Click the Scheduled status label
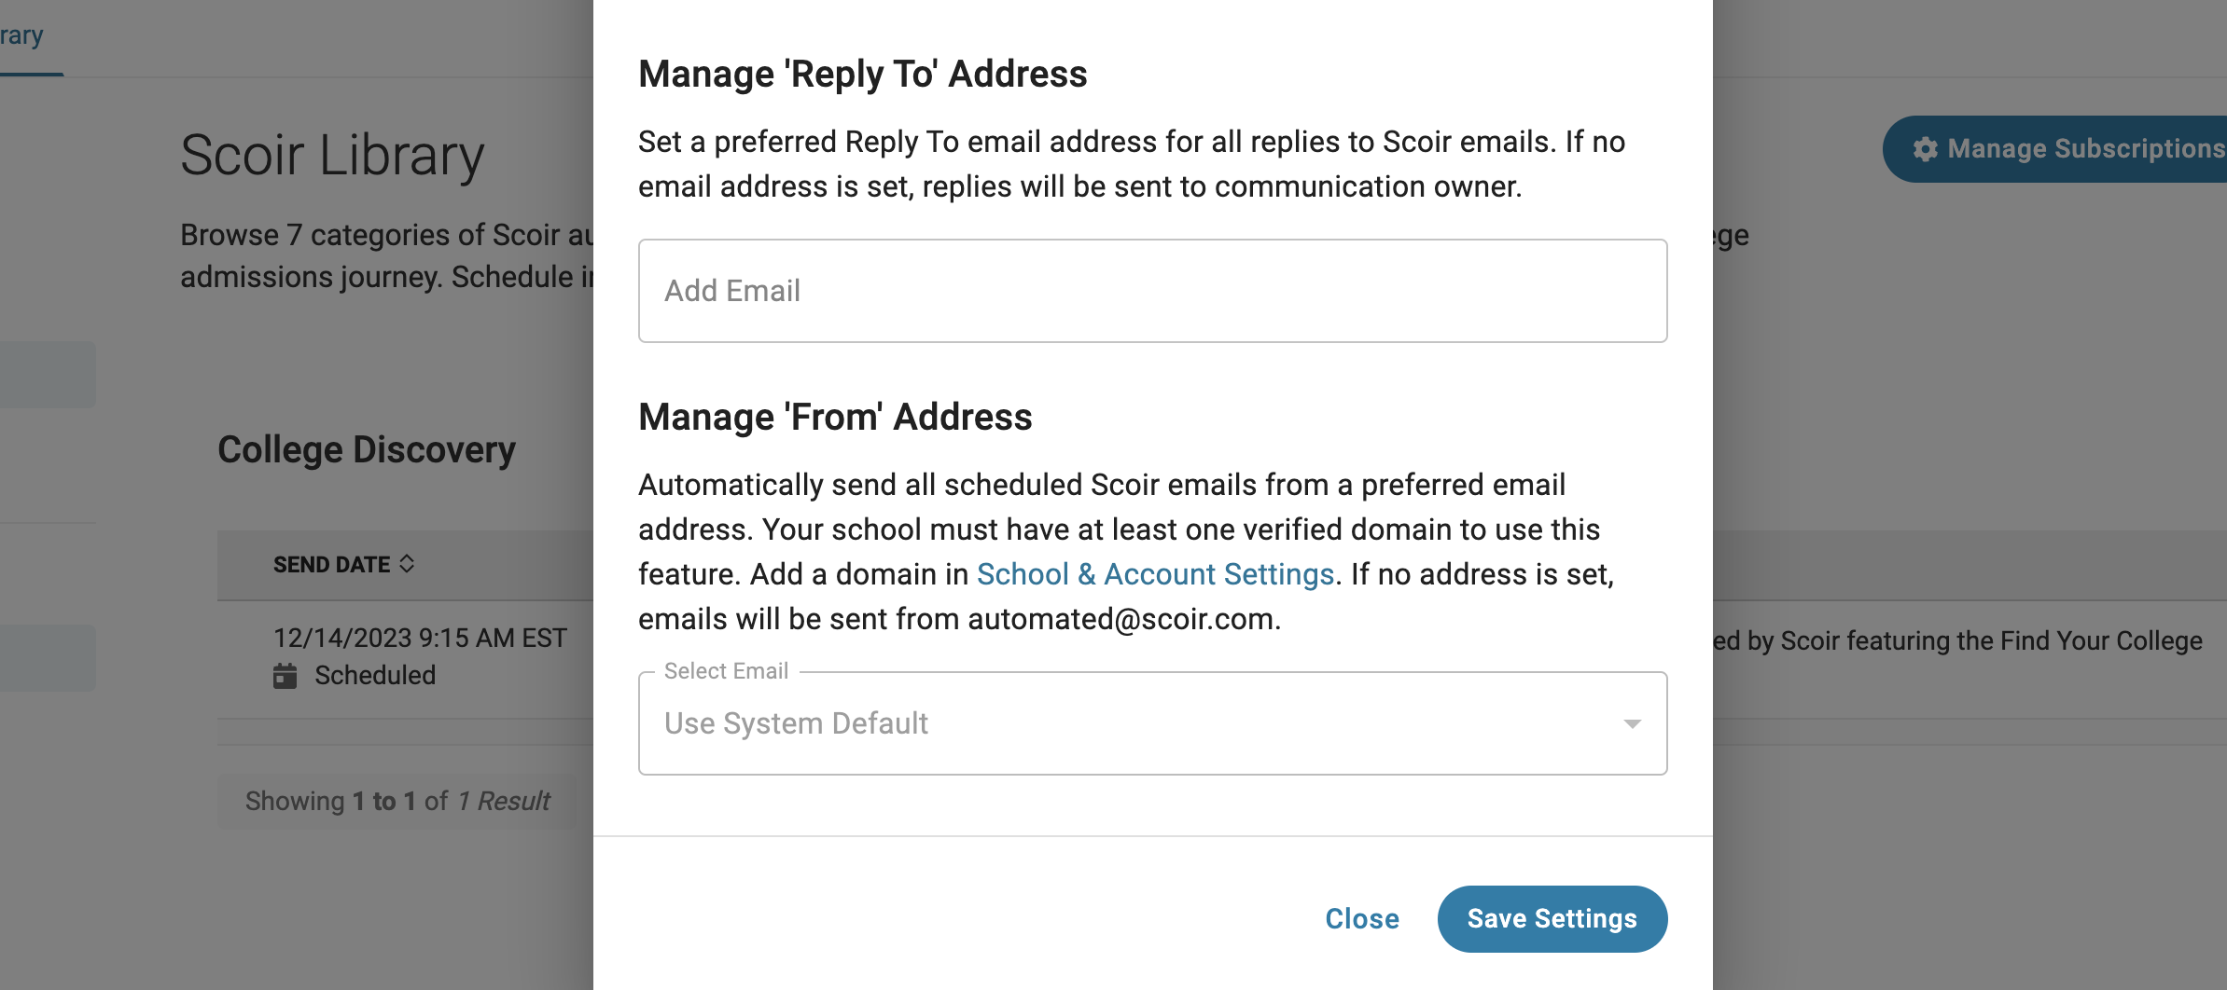Screen dimensions: 2227x990 (375, 675)
